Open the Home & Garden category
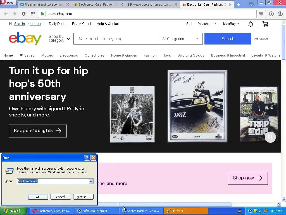 (124, 55)
